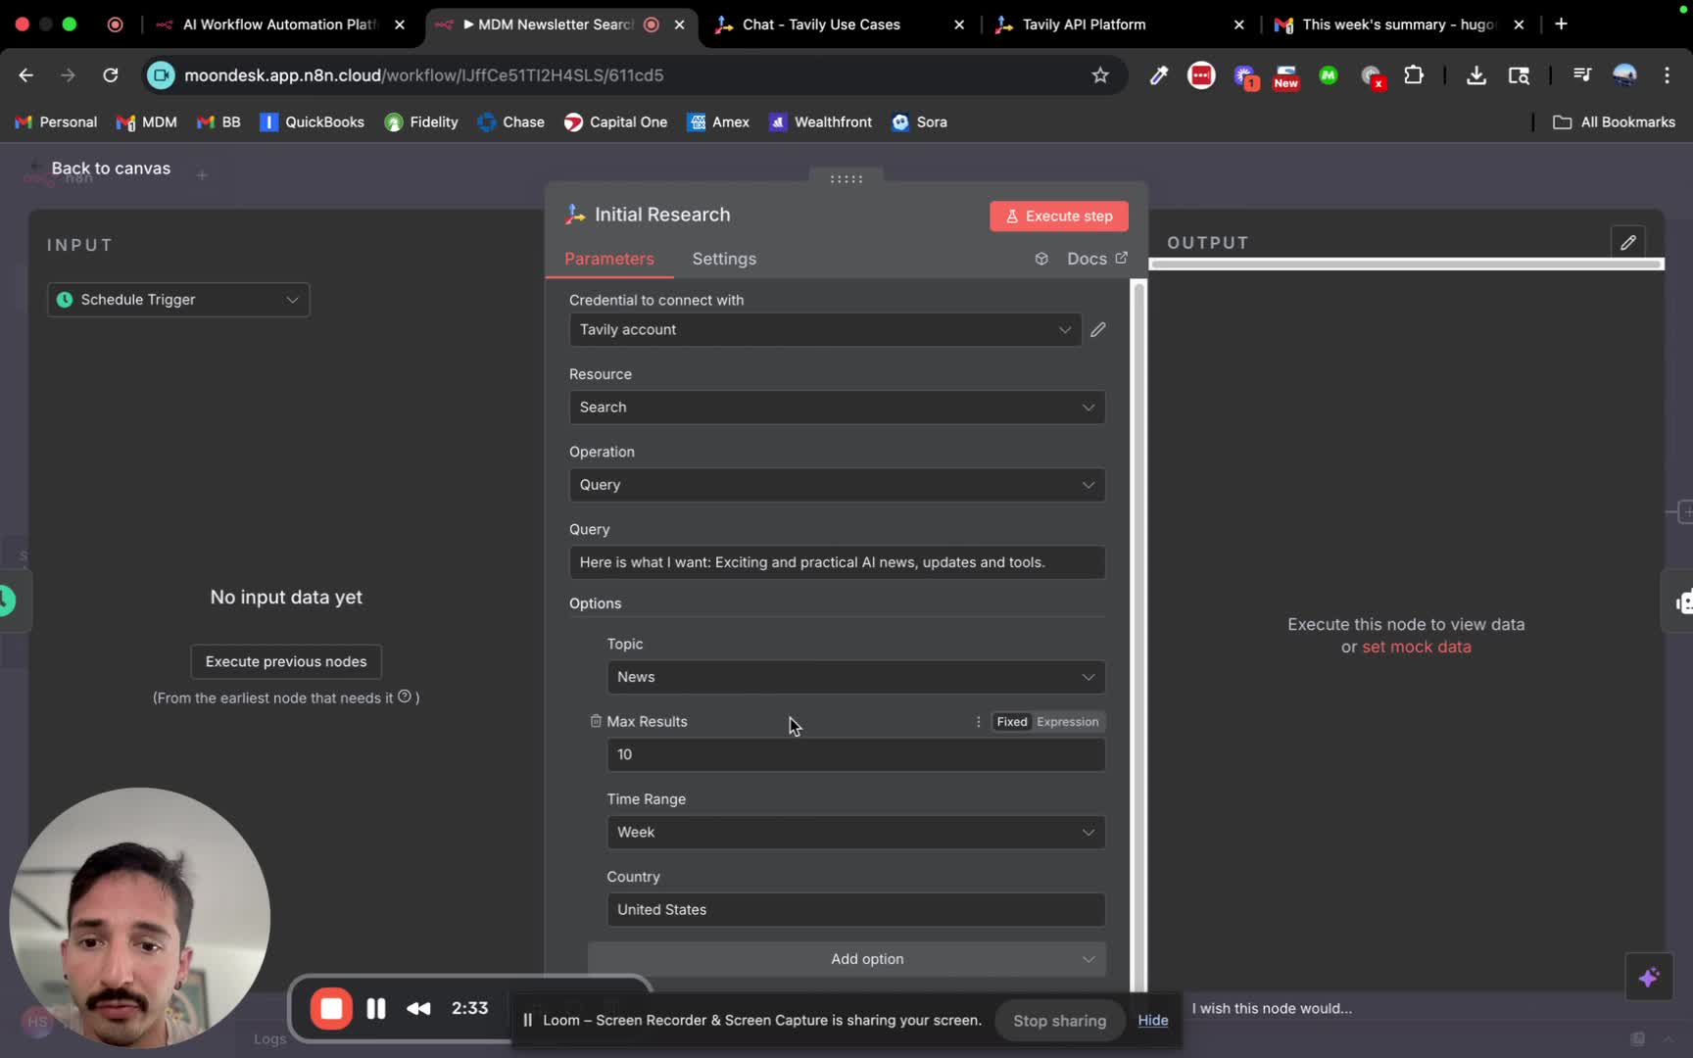Open the Docs link

click(1097, 259)
